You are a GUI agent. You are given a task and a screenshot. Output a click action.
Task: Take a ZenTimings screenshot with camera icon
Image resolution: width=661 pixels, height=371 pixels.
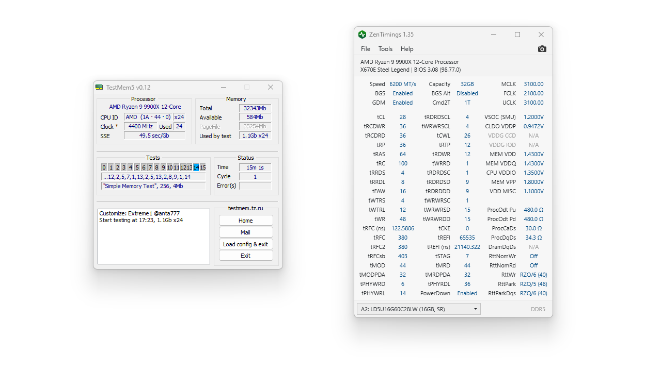click(x=542, y=49)
